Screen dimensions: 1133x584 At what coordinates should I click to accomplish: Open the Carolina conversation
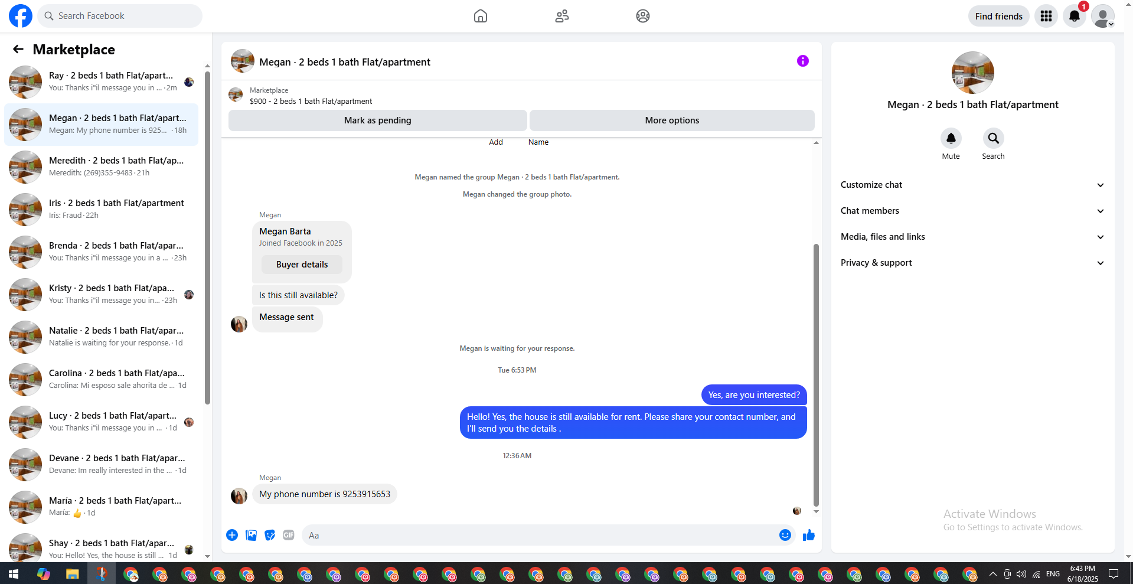click(102, 380)
